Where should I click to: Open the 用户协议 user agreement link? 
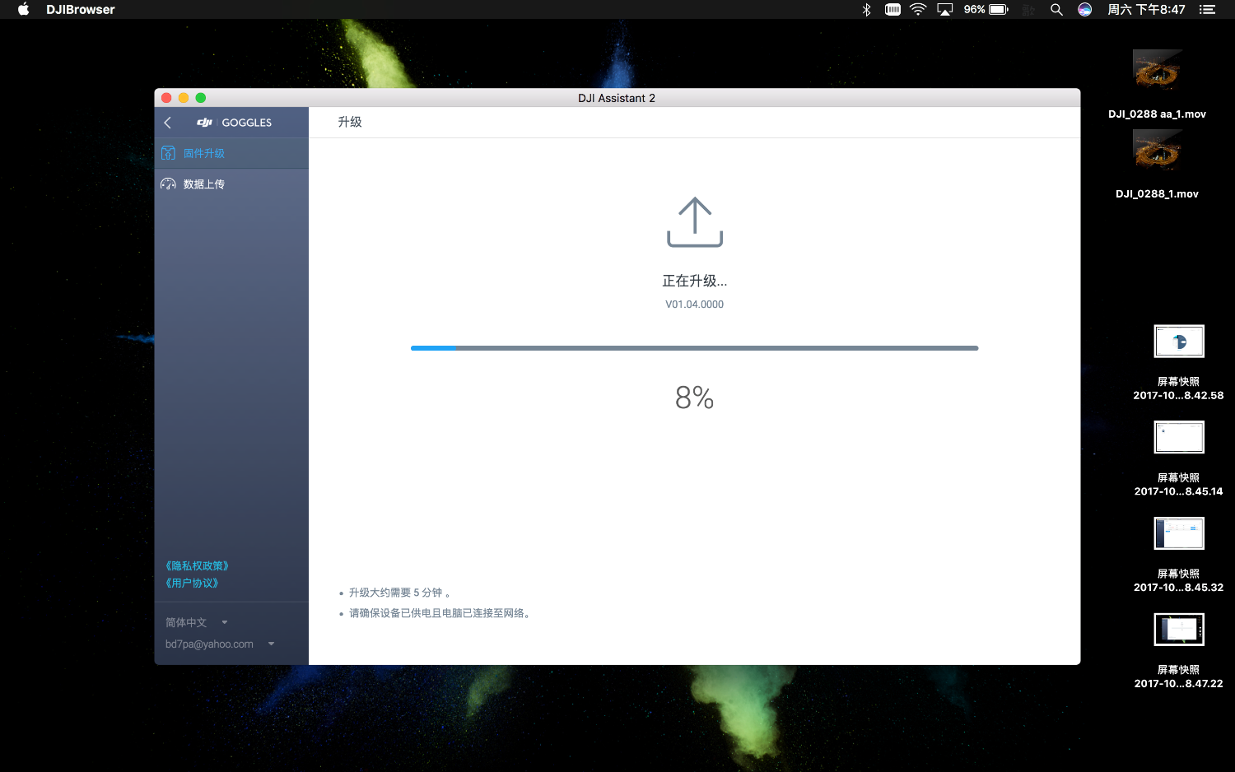(x=192, y=583)
